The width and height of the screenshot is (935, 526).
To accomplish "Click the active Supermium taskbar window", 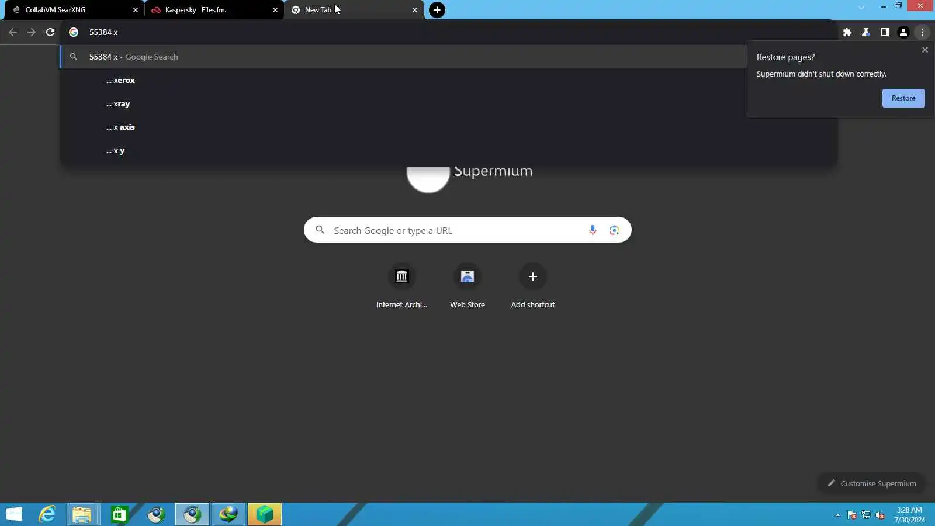I will [192, 514].
